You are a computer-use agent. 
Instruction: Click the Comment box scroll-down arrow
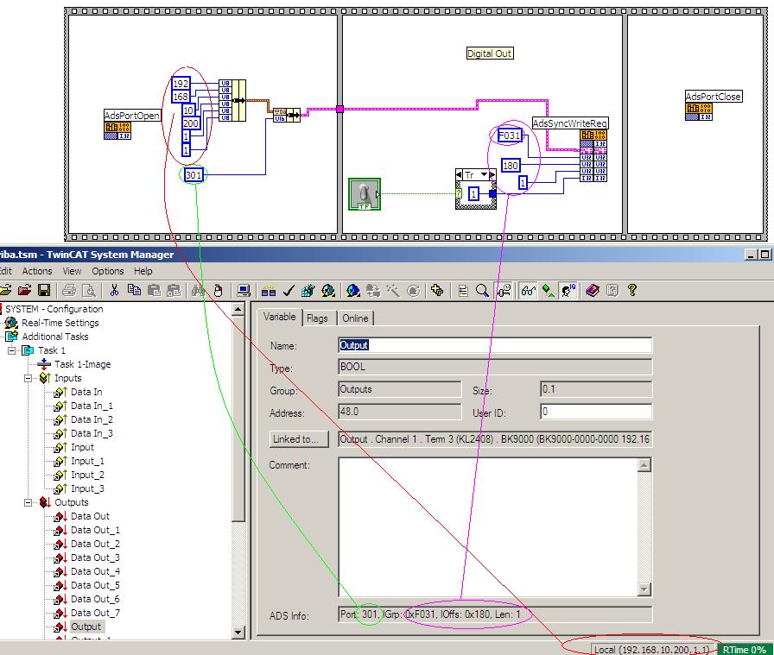[644, 589]
